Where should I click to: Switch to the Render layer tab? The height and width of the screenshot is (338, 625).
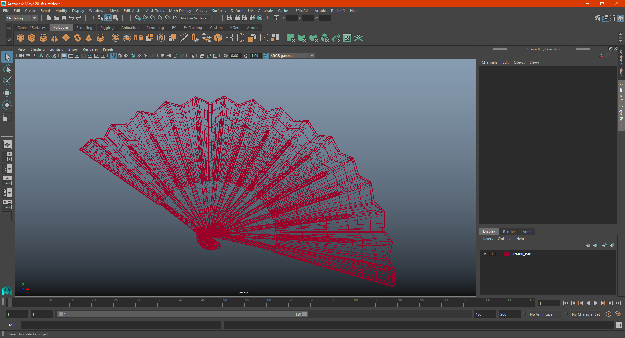[509, 232]
